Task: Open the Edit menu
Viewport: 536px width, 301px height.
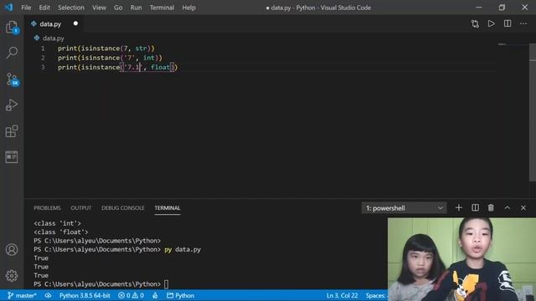Action: click(44, 8)
